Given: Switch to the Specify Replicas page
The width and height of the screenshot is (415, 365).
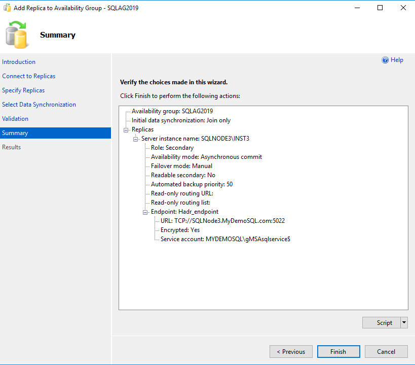Looking at the screenshot, I should pos(23,90).
